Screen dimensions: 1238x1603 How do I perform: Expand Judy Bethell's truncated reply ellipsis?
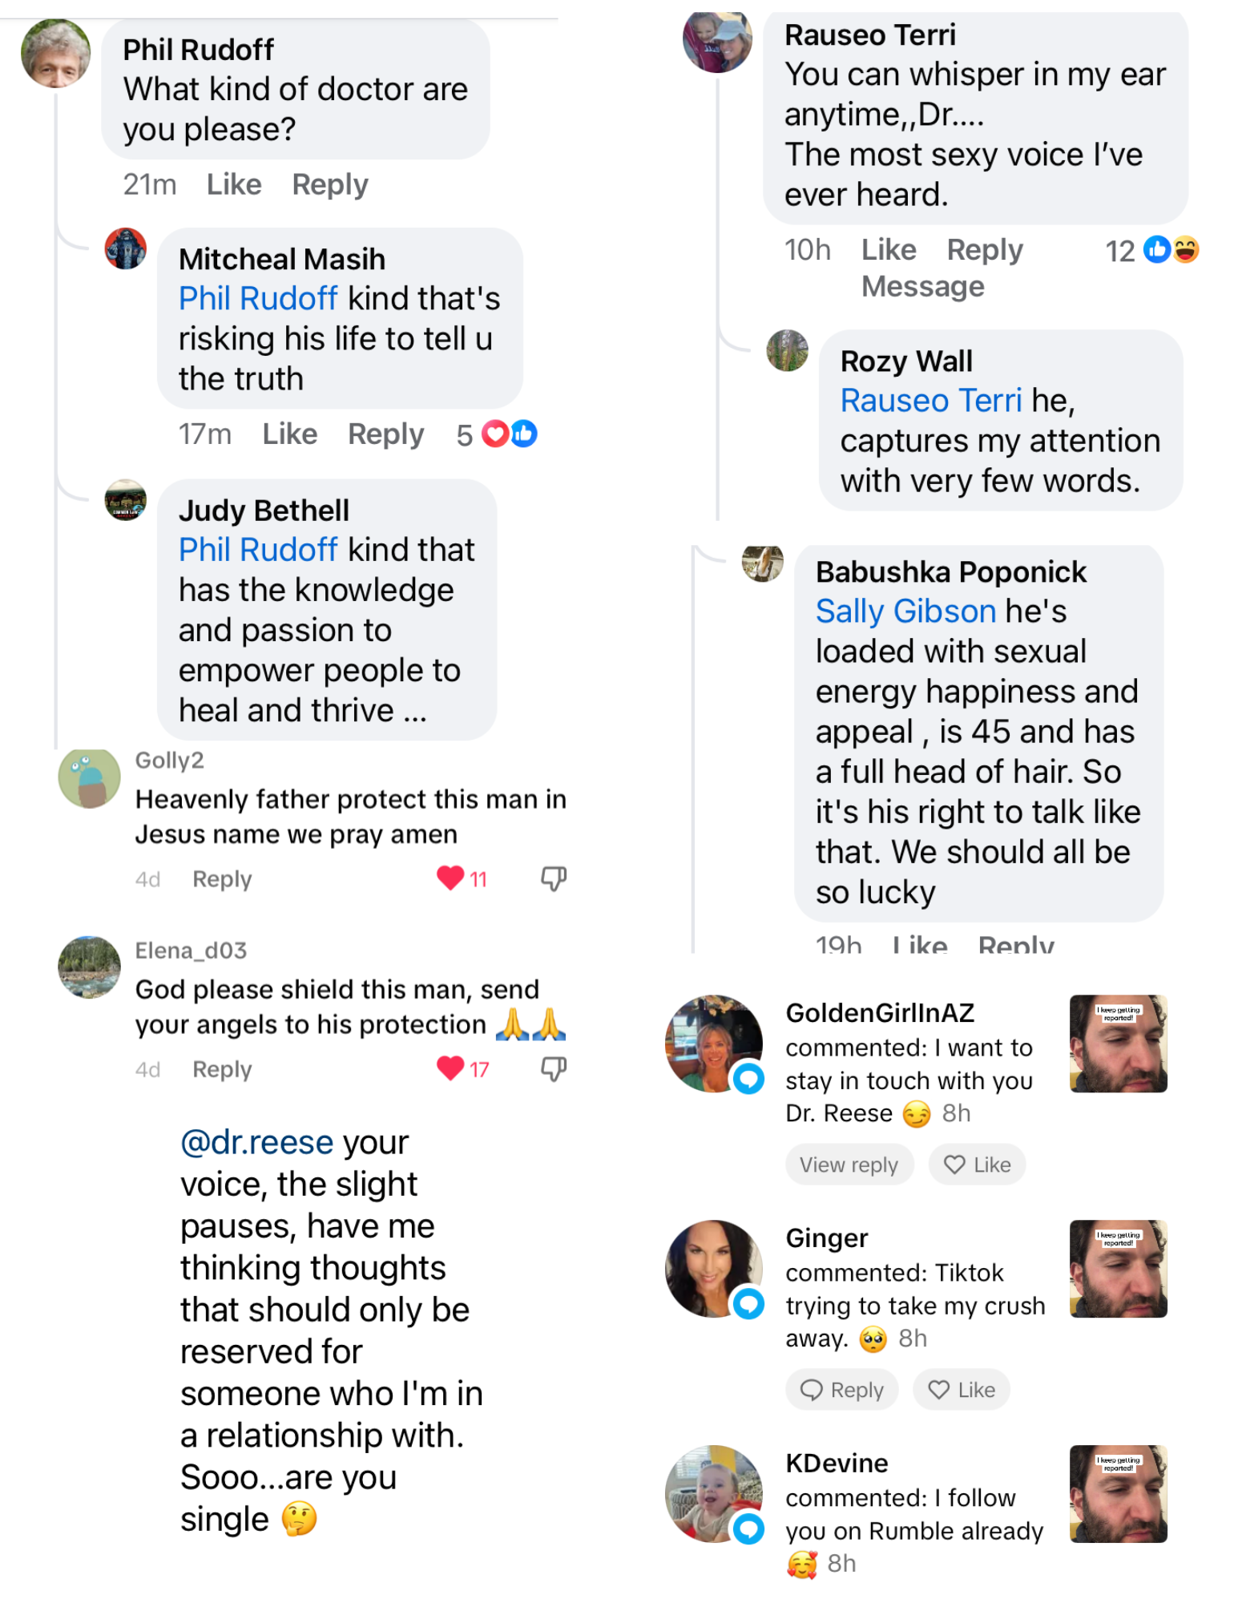pos(415,711)
